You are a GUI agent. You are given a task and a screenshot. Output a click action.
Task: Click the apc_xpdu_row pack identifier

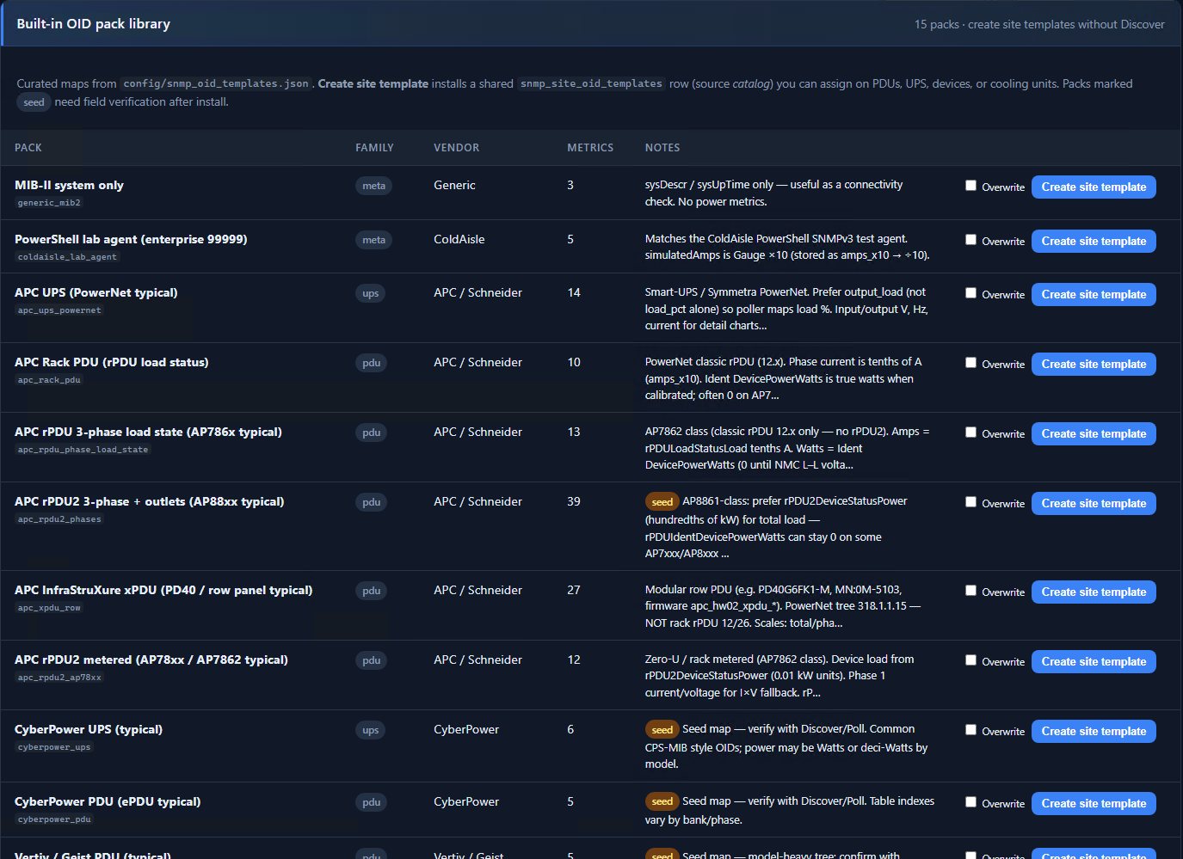tap(49, 608)
